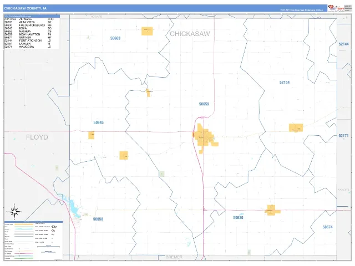Click the WAUCOMA row in ZIP index
355x266 pixels.
pyautogui.click(x=28, y=47)
